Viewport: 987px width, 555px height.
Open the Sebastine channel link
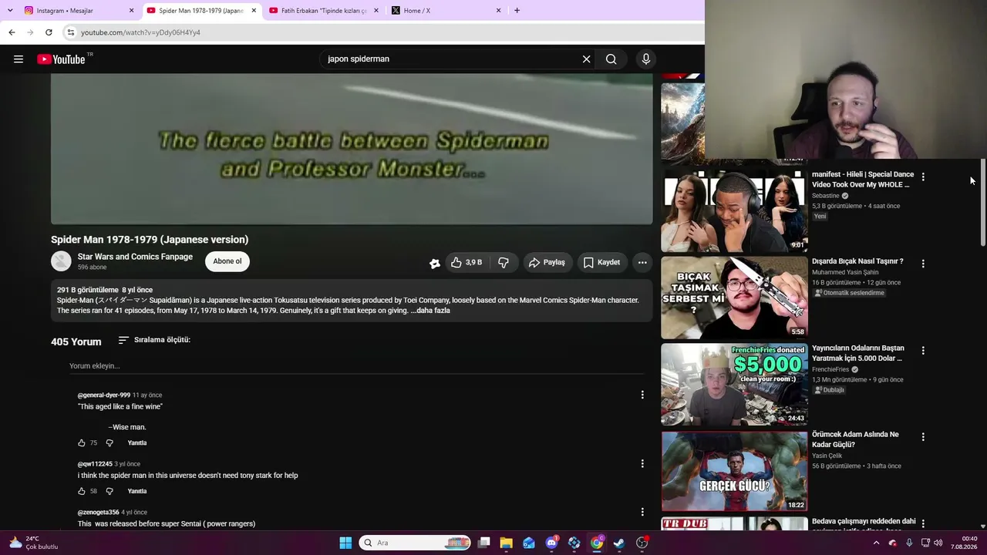pyautogui.click(x=825, y=196)
